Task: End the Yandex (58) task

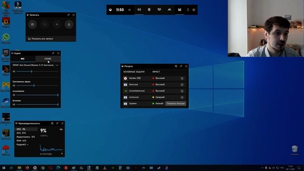Action: 182,78
